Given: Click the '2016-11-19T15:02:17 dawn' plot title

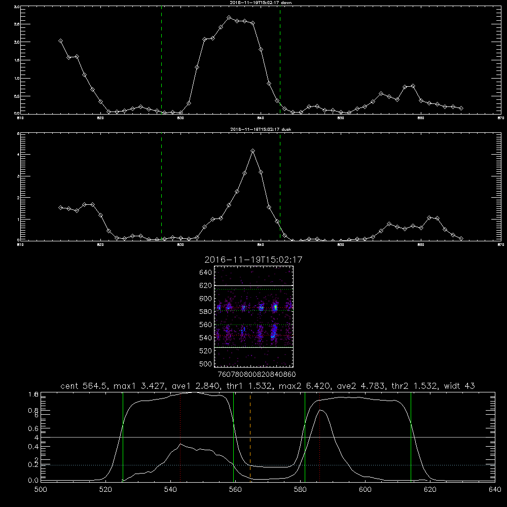Looking at the screenshot, I should (x=261, y=3).
